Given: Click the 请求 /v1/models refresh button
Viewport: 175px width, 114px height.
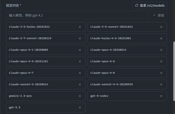Looking at the screenshot, I should tap(150, 5).
